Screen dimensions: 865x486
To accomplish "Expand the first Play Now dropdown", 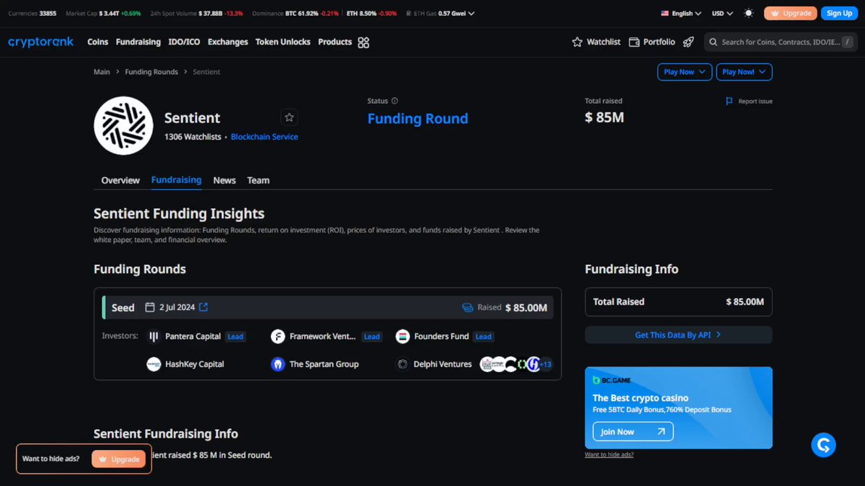I will (x=685, y=72).
